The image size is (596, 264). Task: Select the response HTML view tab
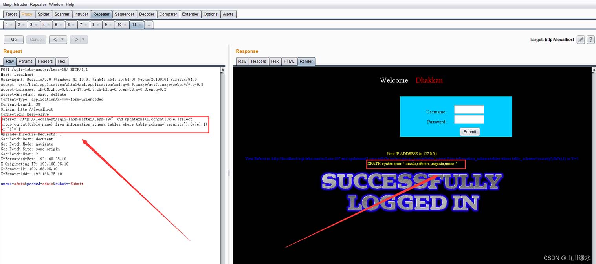tap(289, 61)
